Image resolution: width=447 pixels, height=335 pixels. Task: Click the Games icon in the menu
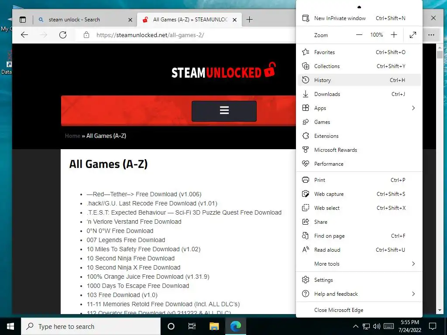306,122
